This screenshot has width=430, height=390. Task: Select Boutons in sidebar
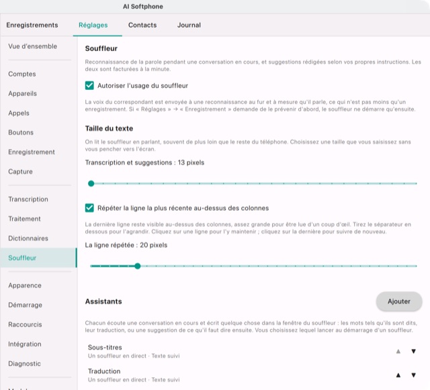(38, 132)
